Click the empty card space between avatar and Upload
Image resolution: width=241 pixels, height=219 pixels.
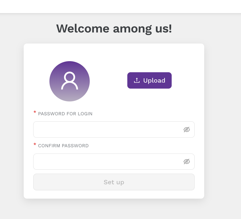tap(108, 81)
